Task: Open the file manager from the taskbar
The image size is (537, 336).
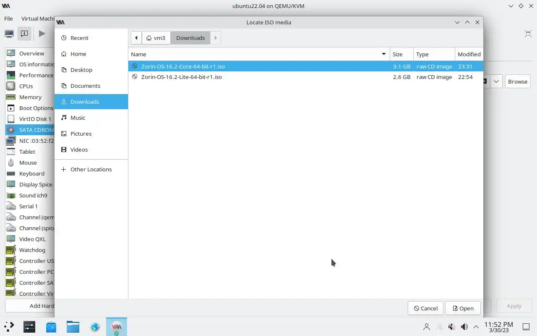Action: [x=73, y=327]
